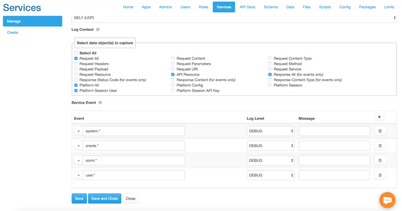The image size is (402, 211).
Task: Check the Select All checkbox
Action: pos(76,53)
